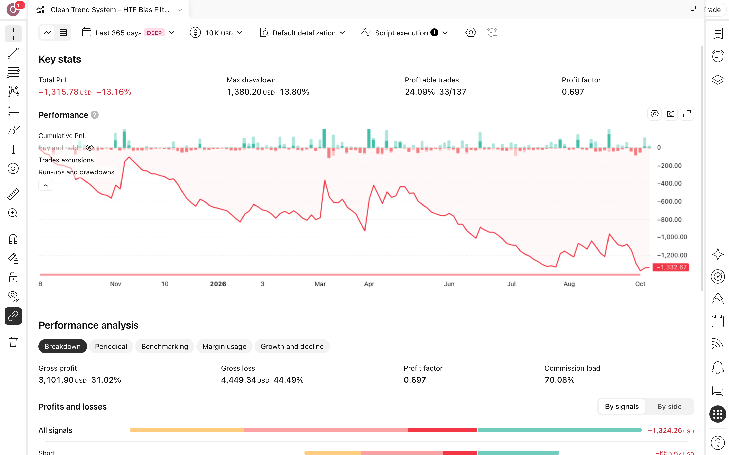Open the notifications bell icon
This screenshot has width=729, height=455.
coord(718,368)
